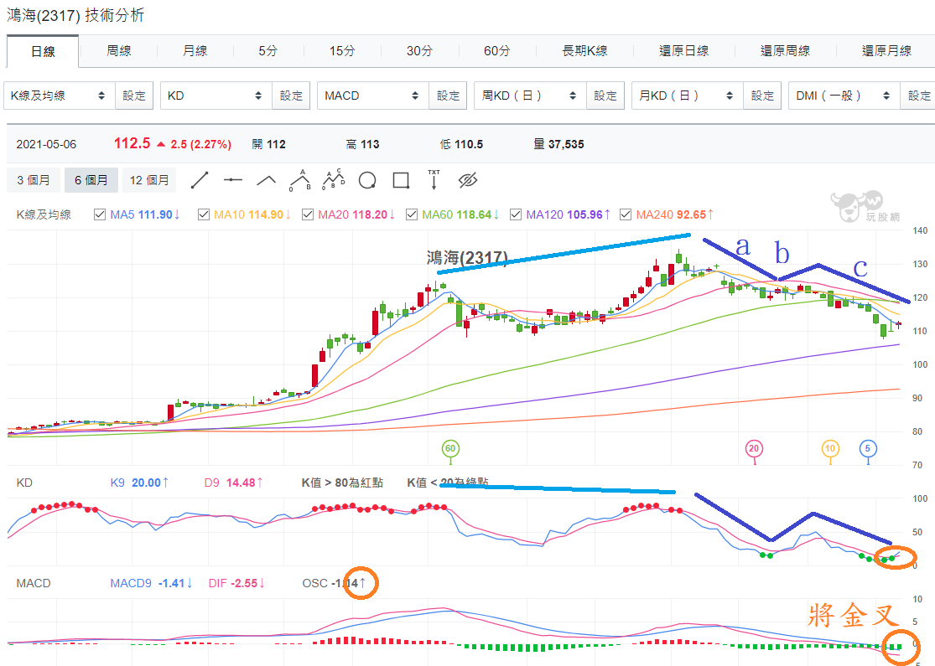Click the pink 20 moving-average marker
The width and height of the screenshot is (935, 666).
pos(754,448)
